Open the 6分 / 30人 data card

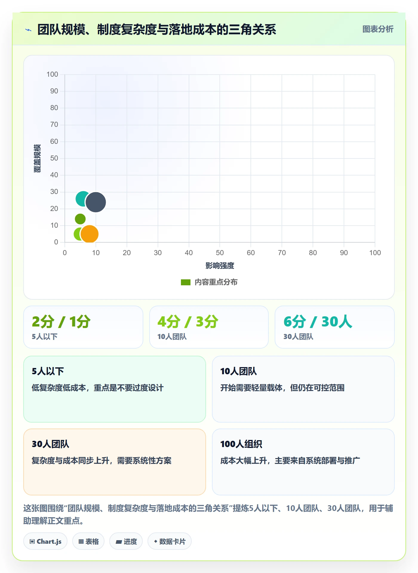coord(335,327)
